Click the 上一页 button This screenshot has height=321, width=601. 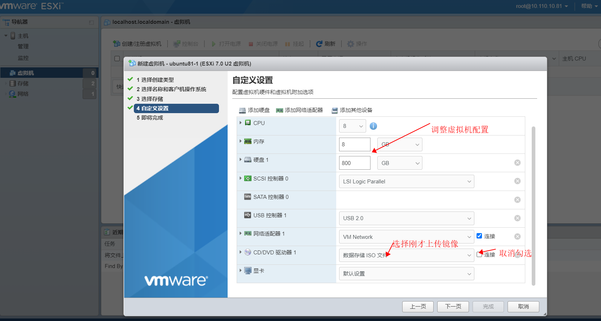(418, 307)
